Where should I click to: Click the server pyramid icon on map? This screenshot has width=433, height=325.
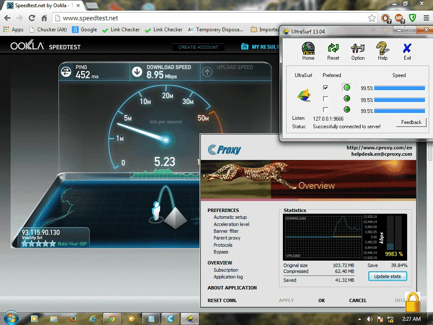point(175,217)
